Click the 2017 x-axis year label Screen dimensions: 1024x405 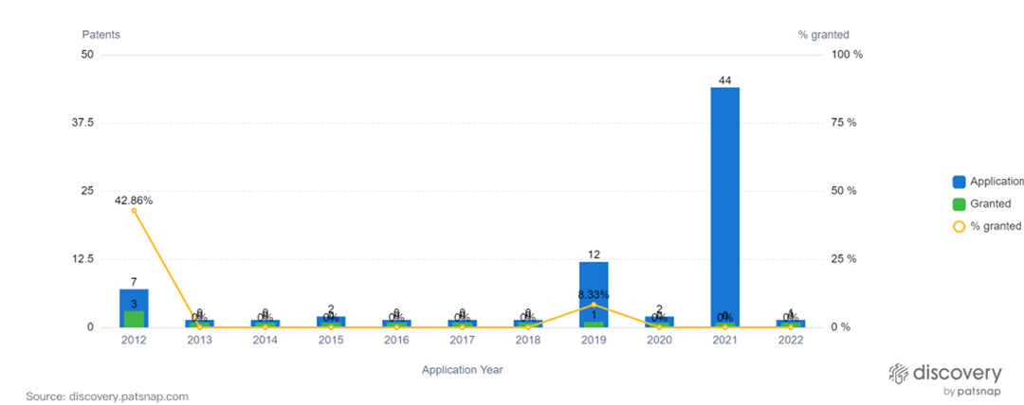462,341
